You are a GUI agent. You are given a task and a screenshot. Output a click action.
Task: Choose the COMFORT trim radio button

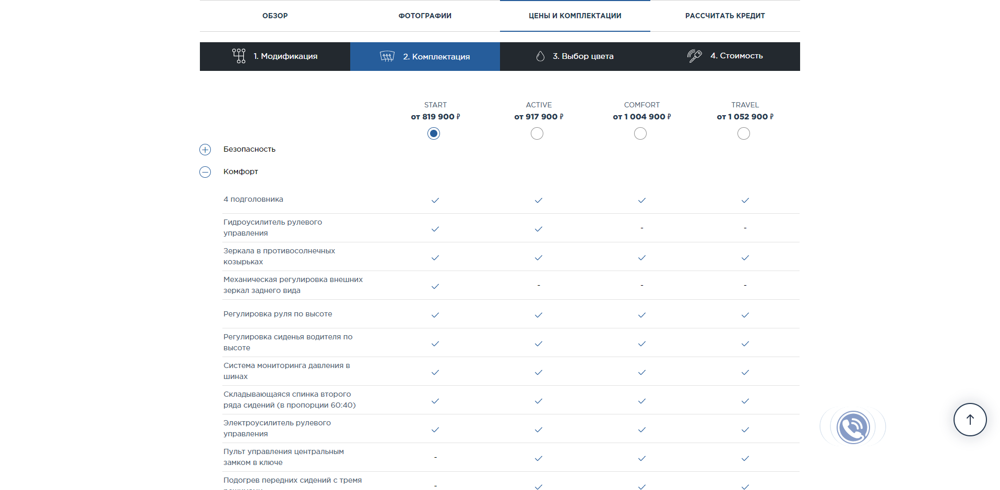640,134
